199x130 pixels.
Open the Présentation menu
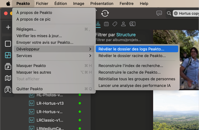102,4
